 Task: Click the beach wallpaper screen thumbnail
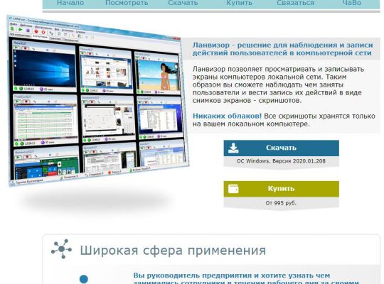[158, 75]
